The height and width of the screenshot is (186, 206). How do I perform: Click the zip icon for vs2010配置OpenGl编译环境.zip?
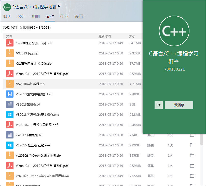pyautogui.click(x=10, y=155)
